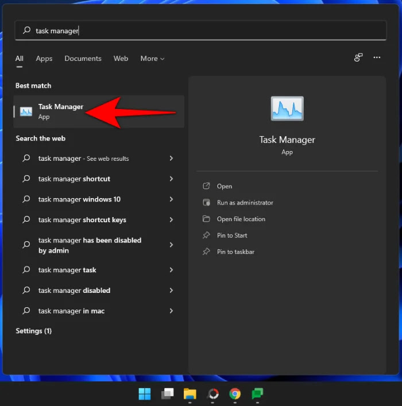Expand arrow for 'task manager windows 10'

171,199
